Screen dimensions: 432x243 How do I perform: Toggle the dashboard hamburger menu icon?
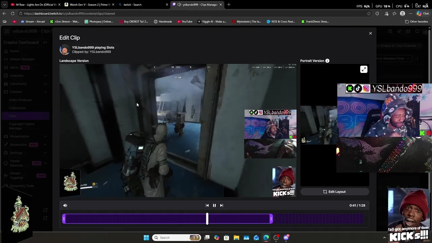pos(7,31)
